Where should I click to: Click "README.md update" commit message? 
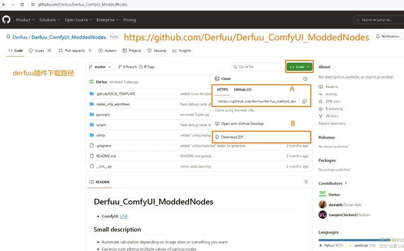[x=196, y=156]
